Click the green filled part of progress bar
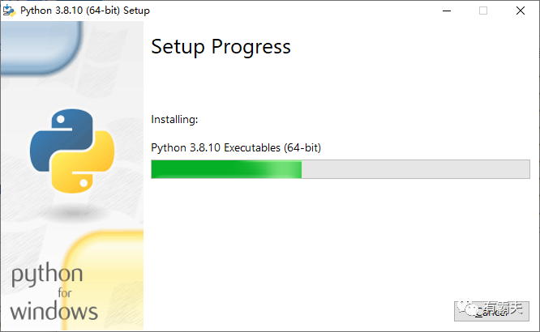This screenshot has width=540, height=332. [226, 169]
